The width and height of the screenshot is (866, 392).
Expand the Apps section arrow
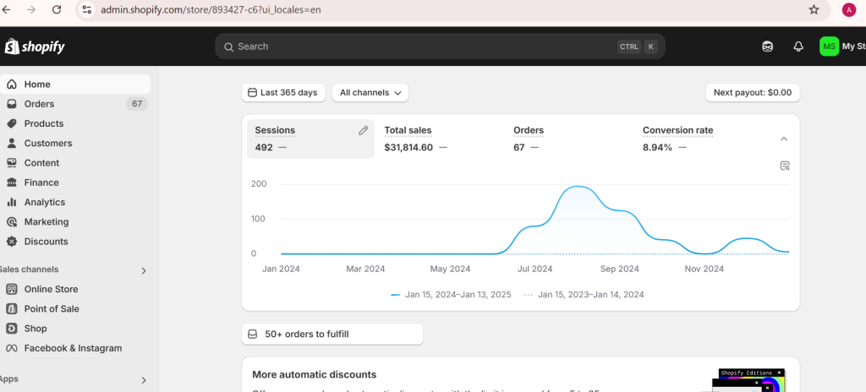(x=143, y=380)
